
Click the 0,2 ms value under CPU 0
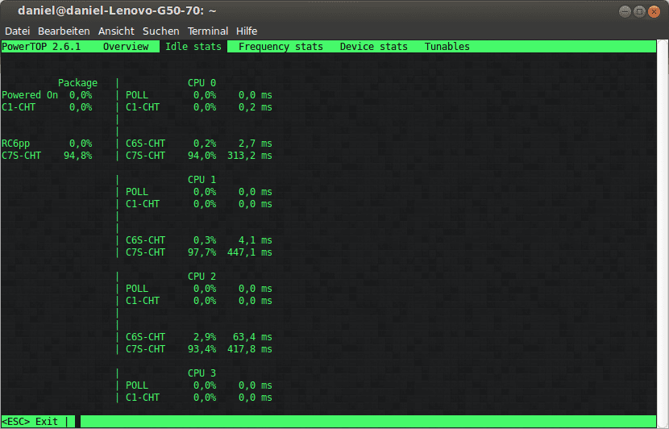(x=256, y=107)
